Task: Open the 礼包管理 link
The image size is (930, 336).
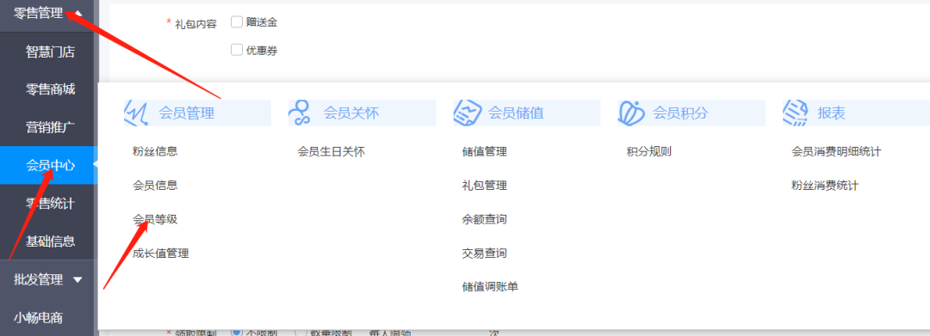Action: tap(485, 186)
